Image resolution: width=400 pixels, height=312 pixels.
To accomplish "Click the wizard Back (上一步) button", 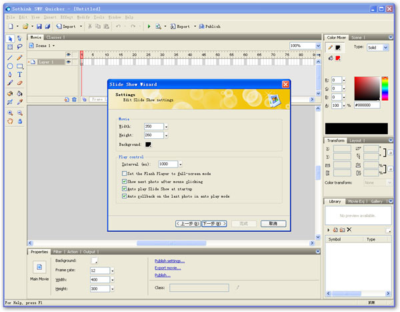I will click(x=188, y=224).
